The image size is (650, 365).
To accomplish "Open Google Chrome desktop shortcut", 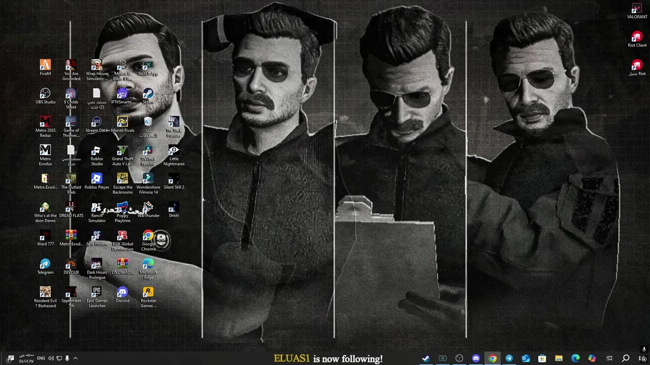I will (x=148, y=241).
